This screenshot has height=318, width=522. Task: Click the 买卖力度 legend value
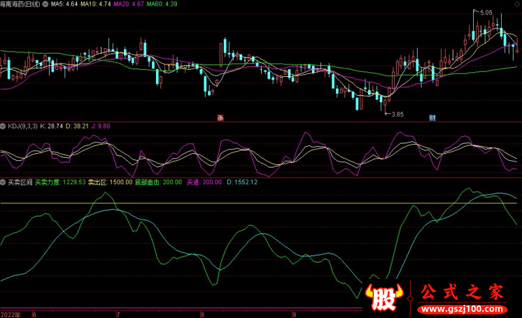pos(60,182)
